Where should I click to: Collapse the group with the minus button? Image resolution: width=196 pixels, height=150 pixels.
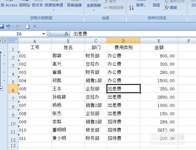click(1, 89)
